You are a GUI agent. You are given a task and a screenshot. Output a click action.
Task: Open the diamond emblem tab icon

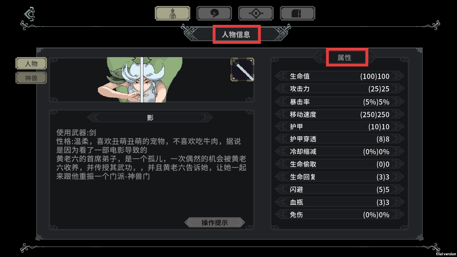pos(256,13)
